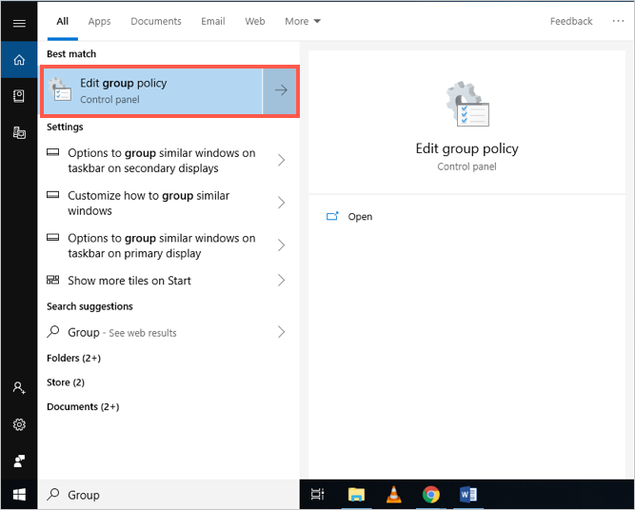Viewport: 635px width, 510px height.
Task: Open the Settings gear icon
Action: (x=19, y=424)
